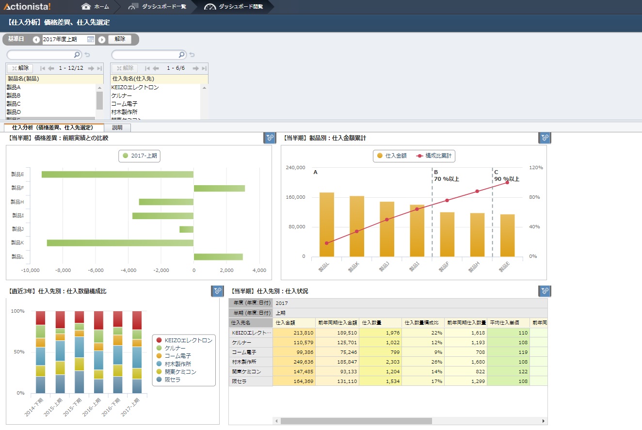This screenshot has height=430, width=642.
Task: Jump to the first page of the product list
Action: [43, 68]
